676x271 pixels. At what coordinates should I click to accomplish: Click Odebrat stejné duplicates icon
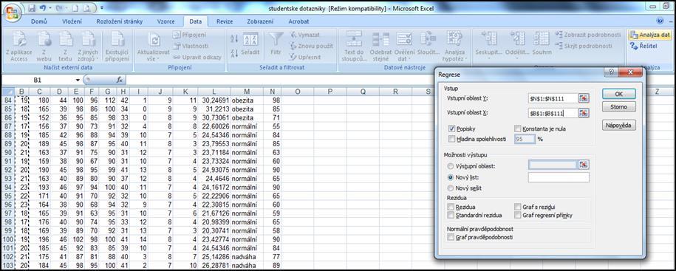(380, 46)
